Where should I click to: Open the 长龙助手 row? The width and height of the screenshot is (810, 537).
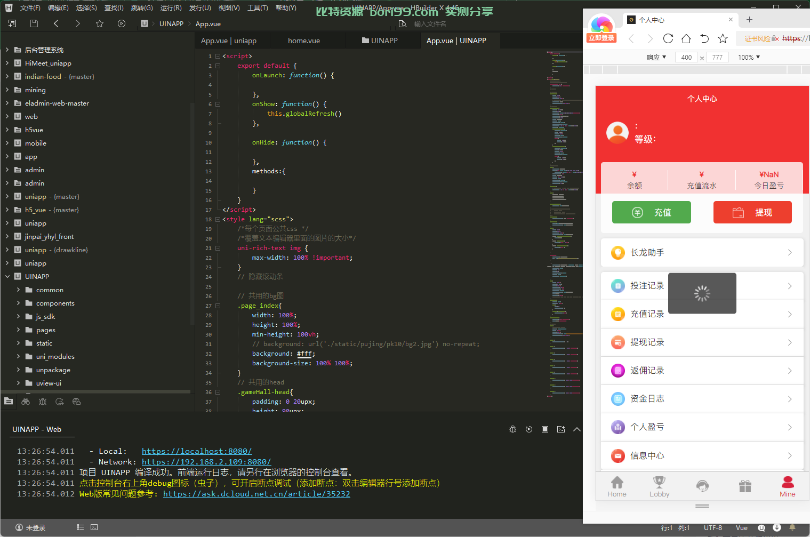(702, 252)
